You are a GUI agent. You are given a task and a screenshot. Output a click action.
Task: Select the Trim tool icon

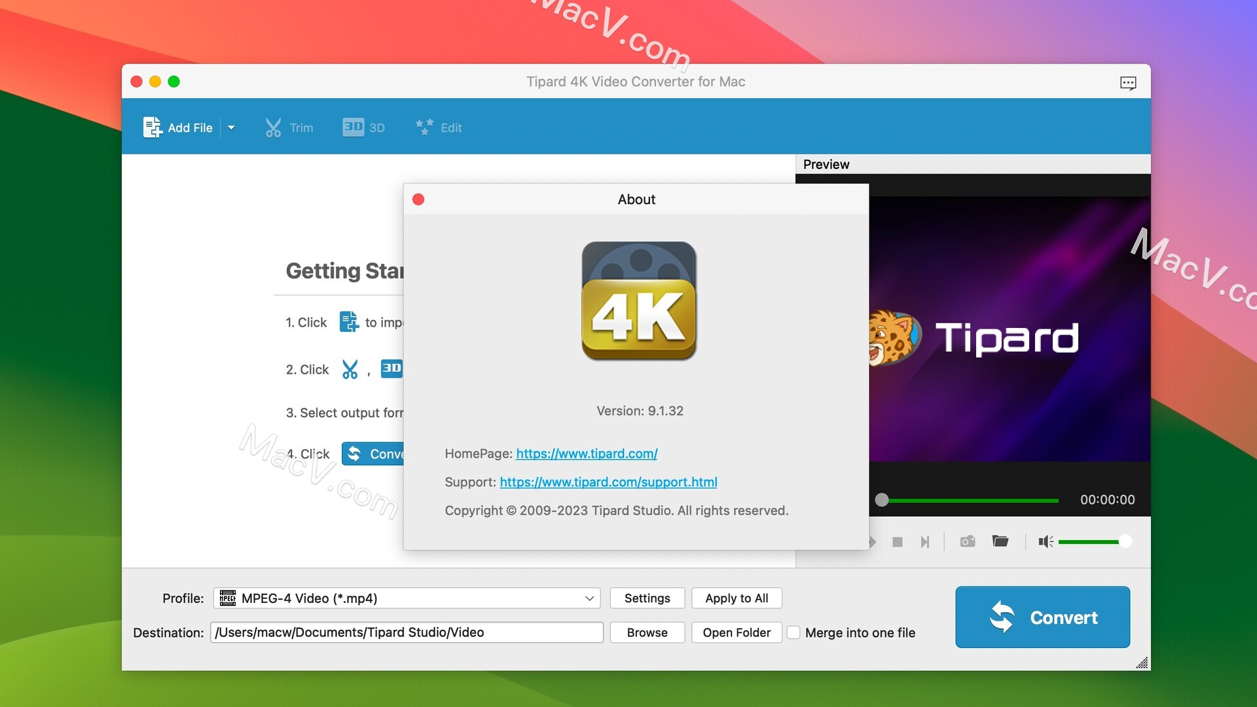(272, 126)
